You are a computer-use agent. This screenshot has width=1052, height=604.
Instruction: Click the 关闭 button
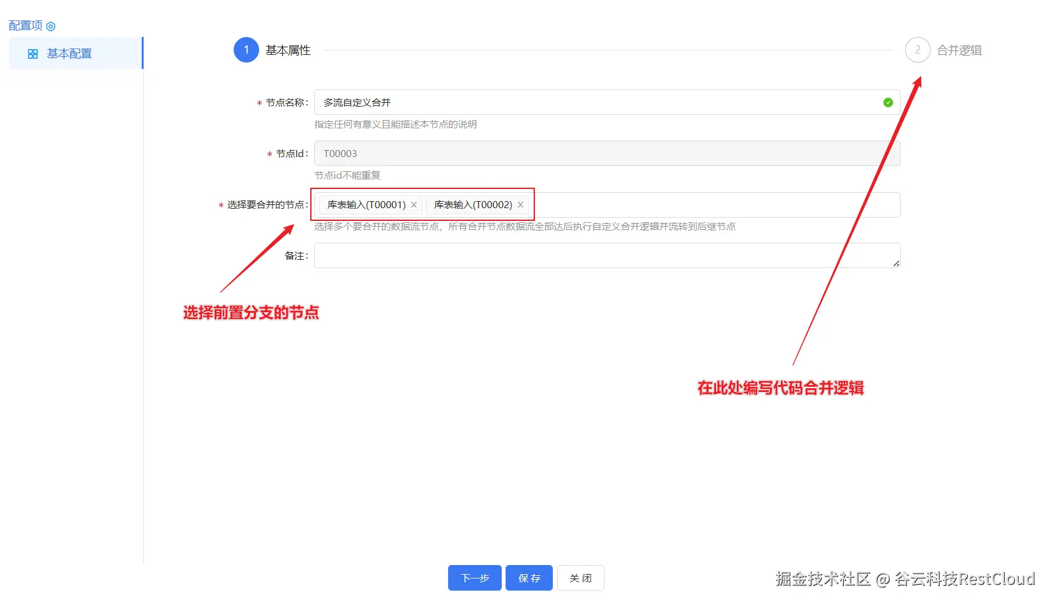(580, 578)
